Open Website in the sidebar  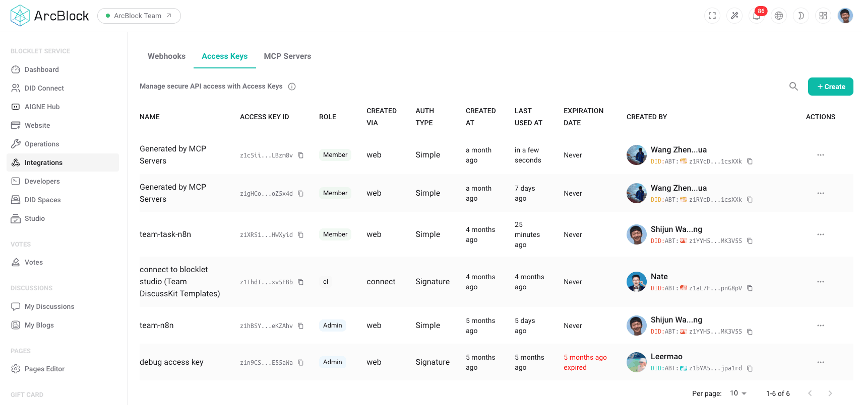[63, 125]
